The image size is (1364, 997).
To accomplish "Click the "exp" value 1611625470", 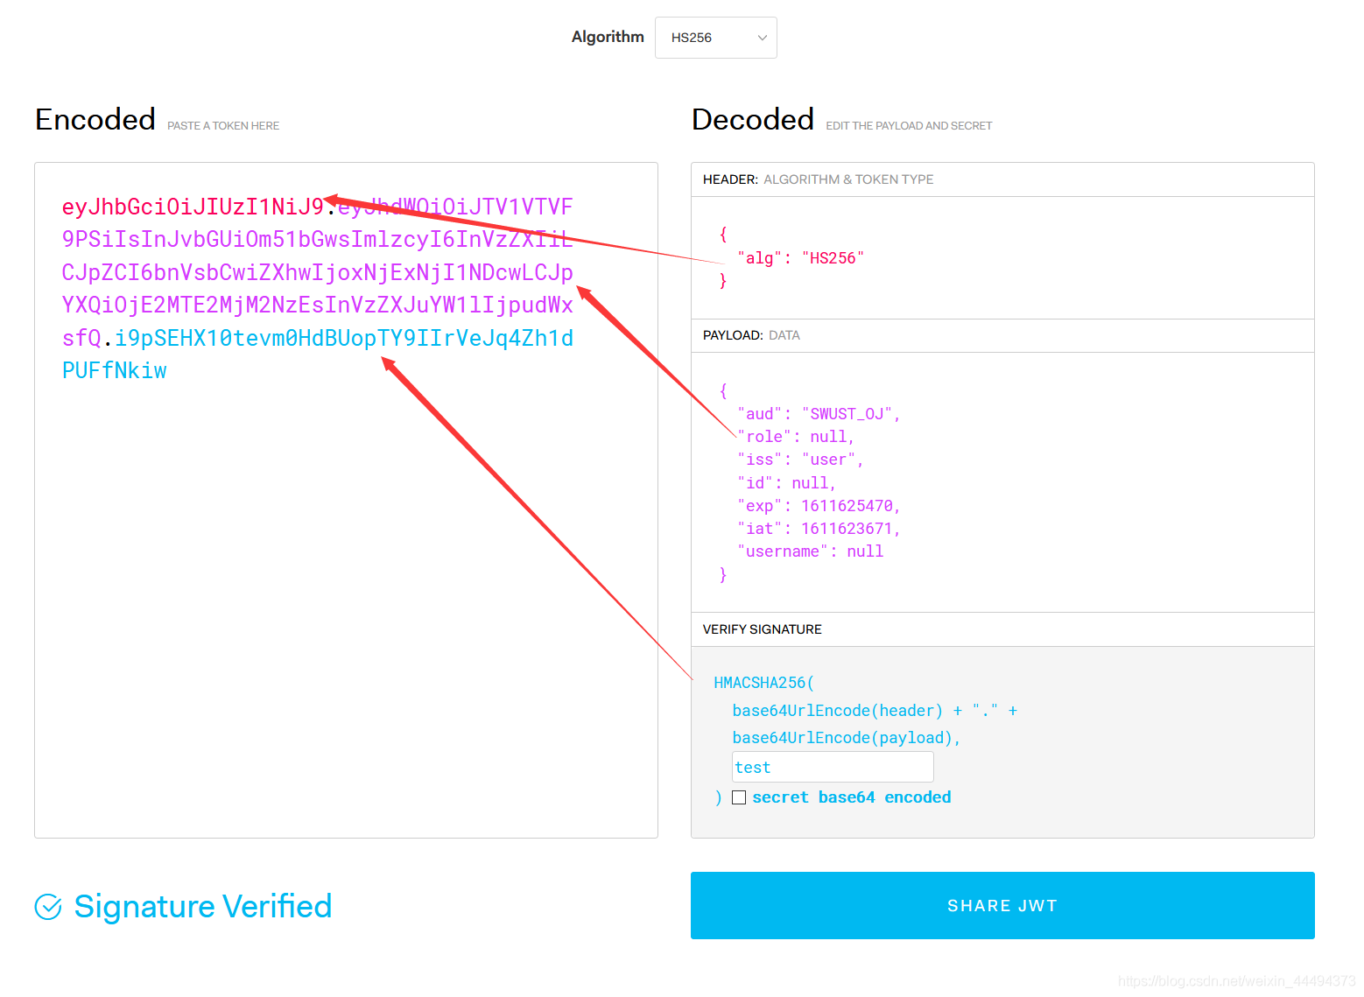I will point(847,505).
